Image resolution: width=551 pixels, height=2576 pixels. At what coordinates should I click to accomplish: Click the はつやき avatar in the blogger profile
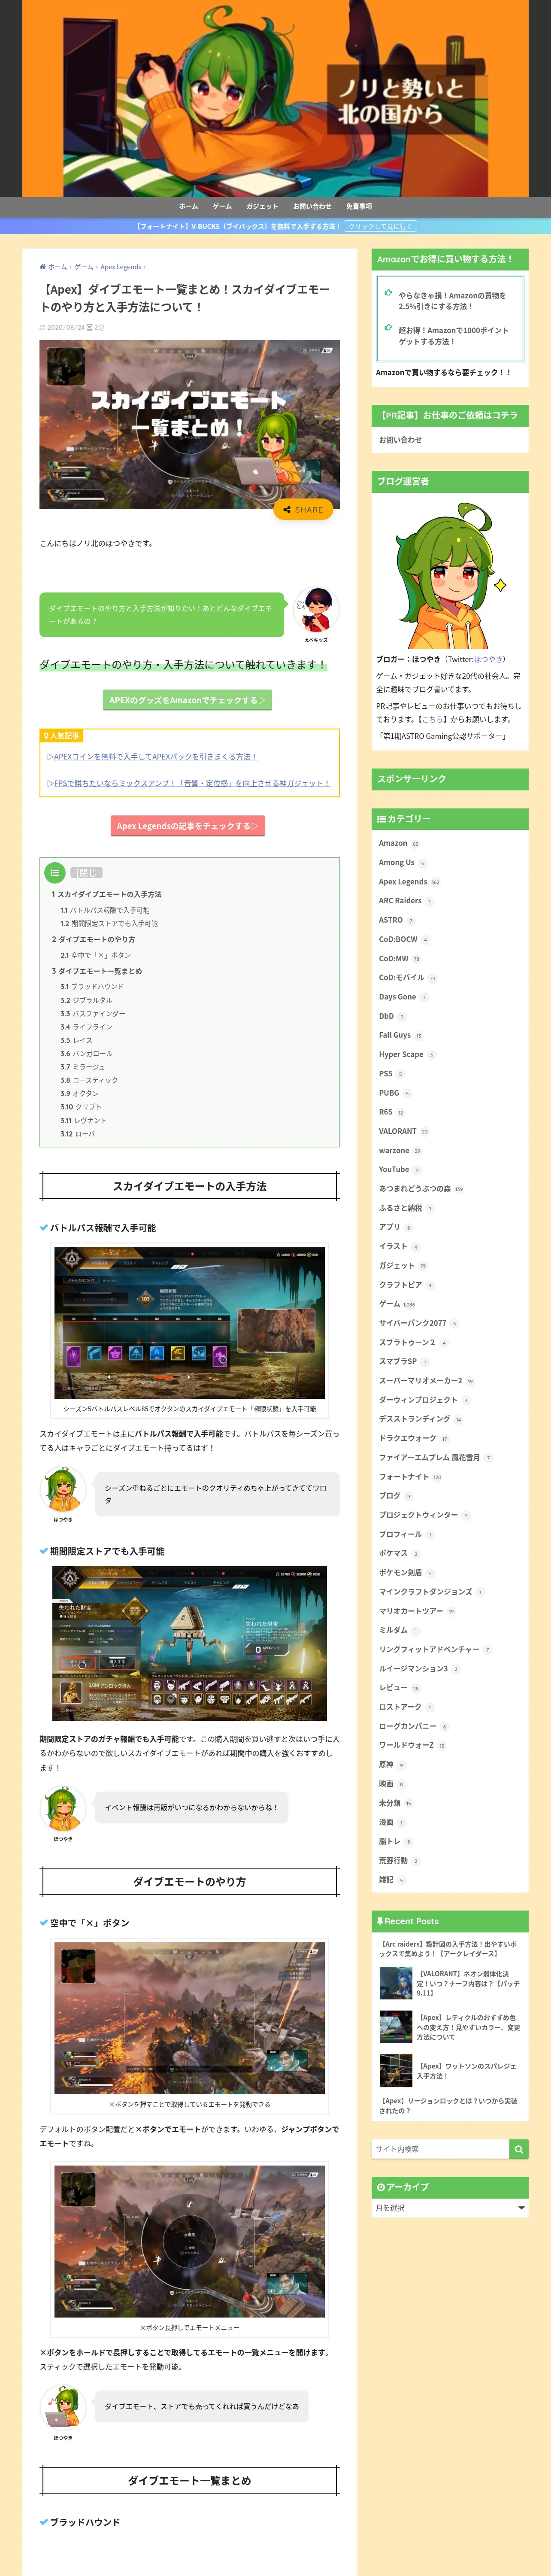[x=450, y=575]
